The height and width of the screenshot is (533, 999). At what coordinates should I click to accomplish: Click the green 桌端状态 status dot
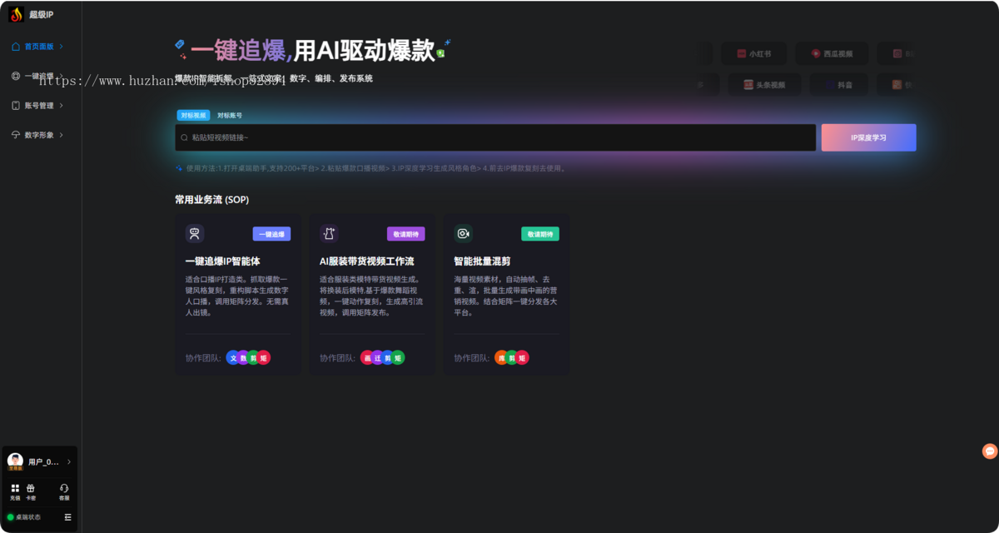pyautogui.click(x=11, y=517)
